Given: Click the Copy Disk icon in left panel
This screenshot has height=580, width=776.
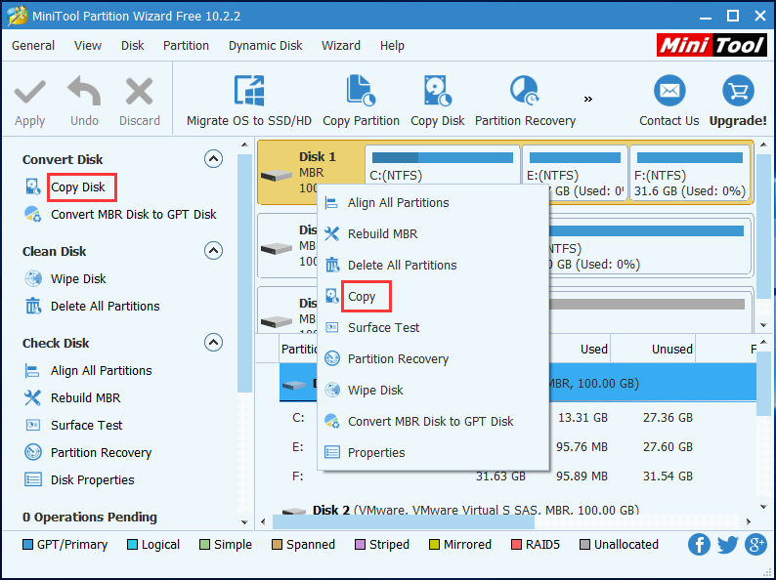Looking at the screenshot, I should [32, 186].
